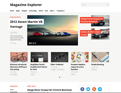Click the search magnifier icon
The image size is (121, 93).
tap(107, 5)
